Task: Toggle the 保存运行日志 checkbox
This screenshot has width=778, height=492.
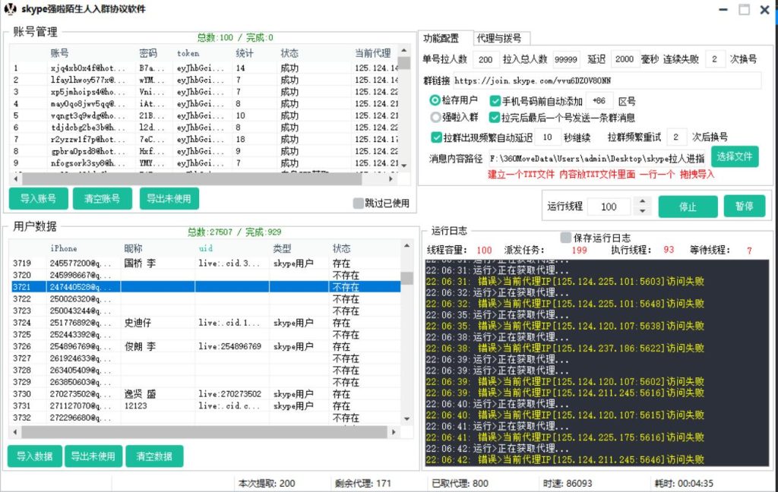Action: pyautogui.click(x=566, y=238)
